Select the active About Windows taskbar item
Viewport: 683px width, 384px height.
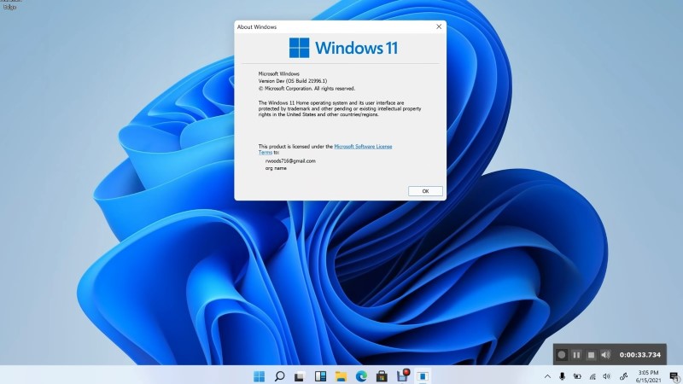point(423,375)
